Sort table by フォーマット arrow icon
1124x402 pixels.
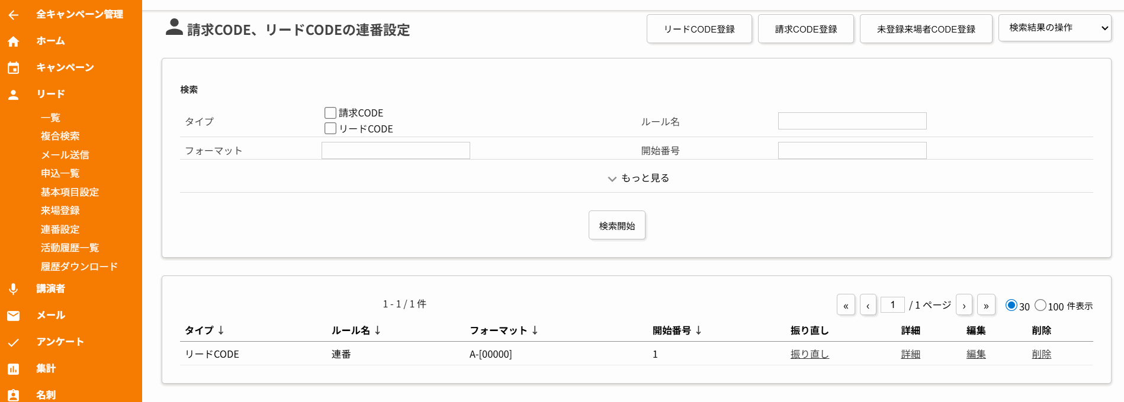click(x=535, y=330)
